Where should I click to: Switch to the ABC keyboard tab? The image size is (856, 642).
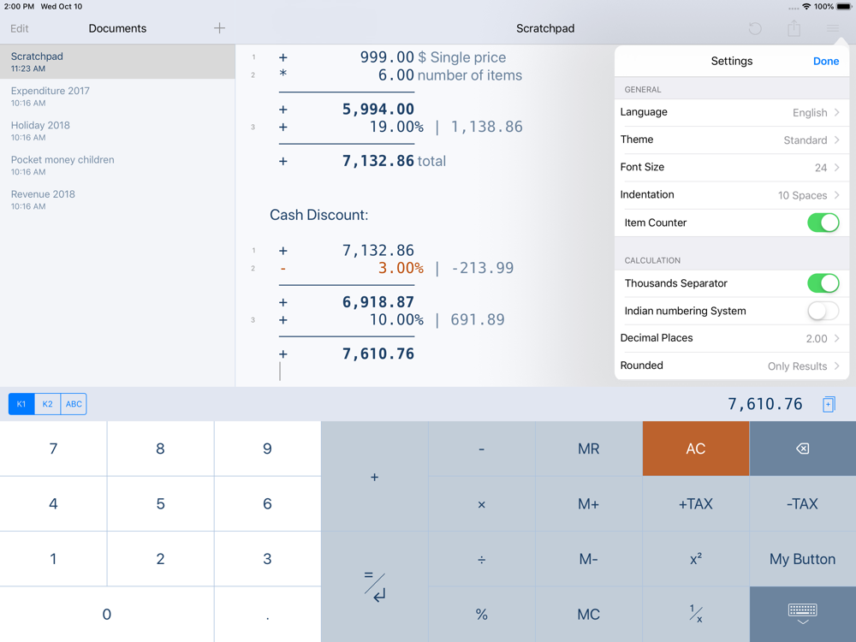point(74,404)
